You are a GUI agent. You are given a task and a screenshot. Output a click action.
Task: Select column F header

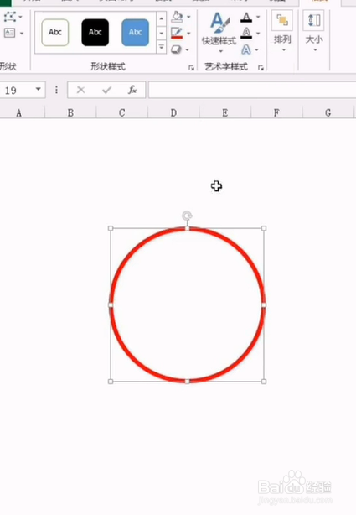pos(276,113)
